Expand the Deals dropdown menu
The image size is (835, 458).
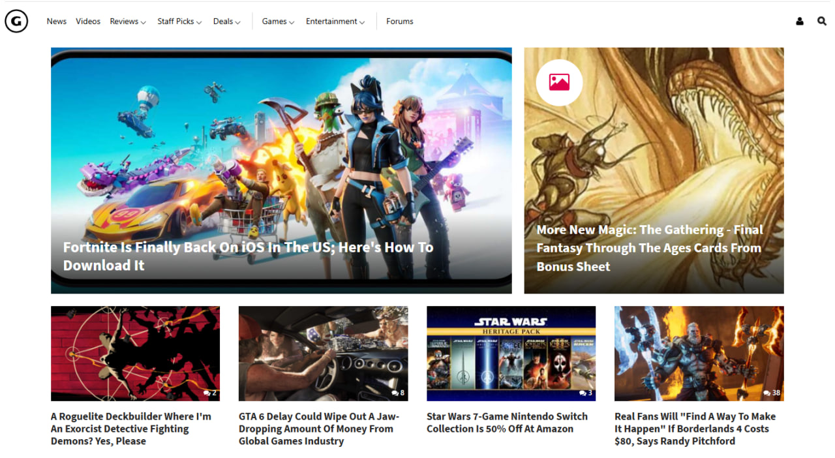click(x=227, y=22)
